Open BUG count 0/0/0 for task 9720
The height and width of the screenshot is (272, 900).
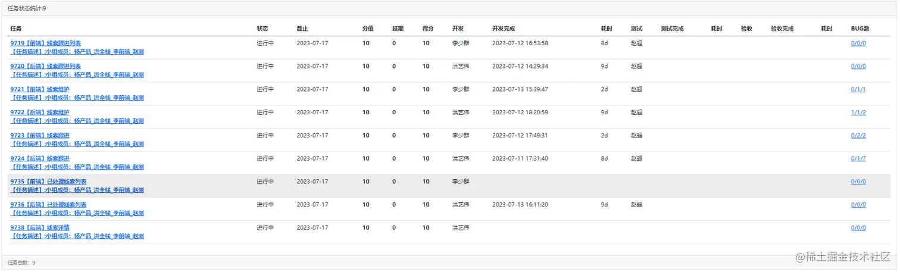coord(858,67)
